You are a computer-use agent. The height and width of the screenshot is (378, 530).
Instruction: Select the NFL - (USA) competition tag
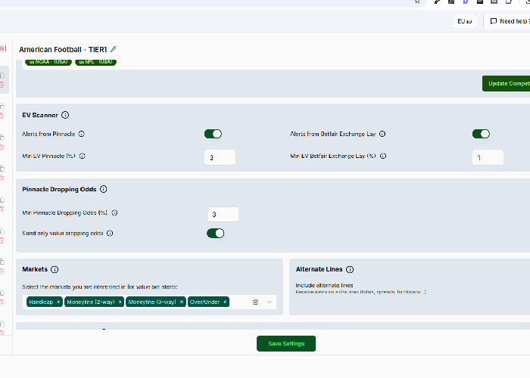(95, 62)
